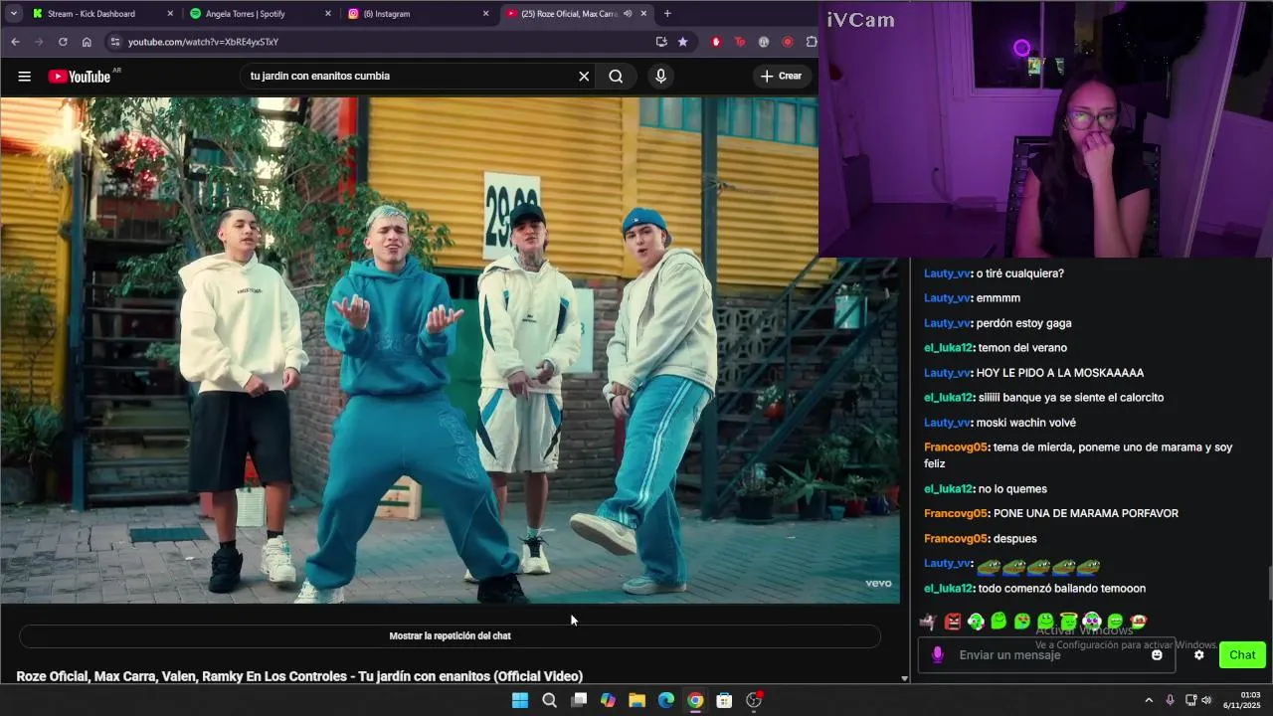Image resolution: width=1273 pixels, height=716 pixels.
Task: Install app icon in address bar
Action: [661, 42]
